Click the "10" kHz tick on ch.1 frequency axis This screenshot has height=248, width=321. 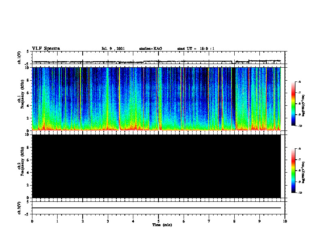tap(27, 68)
